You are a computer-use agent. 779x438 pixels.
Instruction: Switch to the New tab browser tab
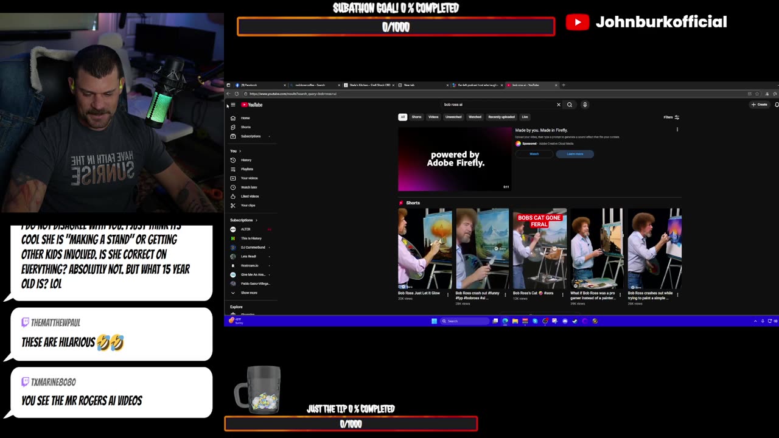click(423, 85)
